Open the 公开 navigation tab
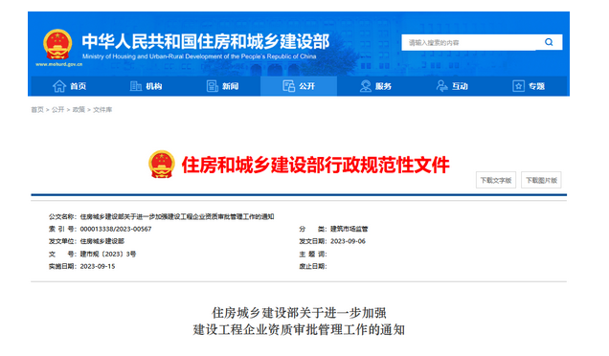The width and height of the screenshot is (609, 356). click(x=299, y=86)
